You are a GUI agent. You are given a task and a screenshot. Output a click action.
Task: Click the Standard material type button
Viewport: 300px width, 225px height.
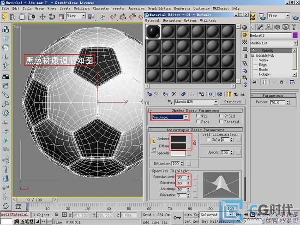pyautogui.click(x=232, y=102)
